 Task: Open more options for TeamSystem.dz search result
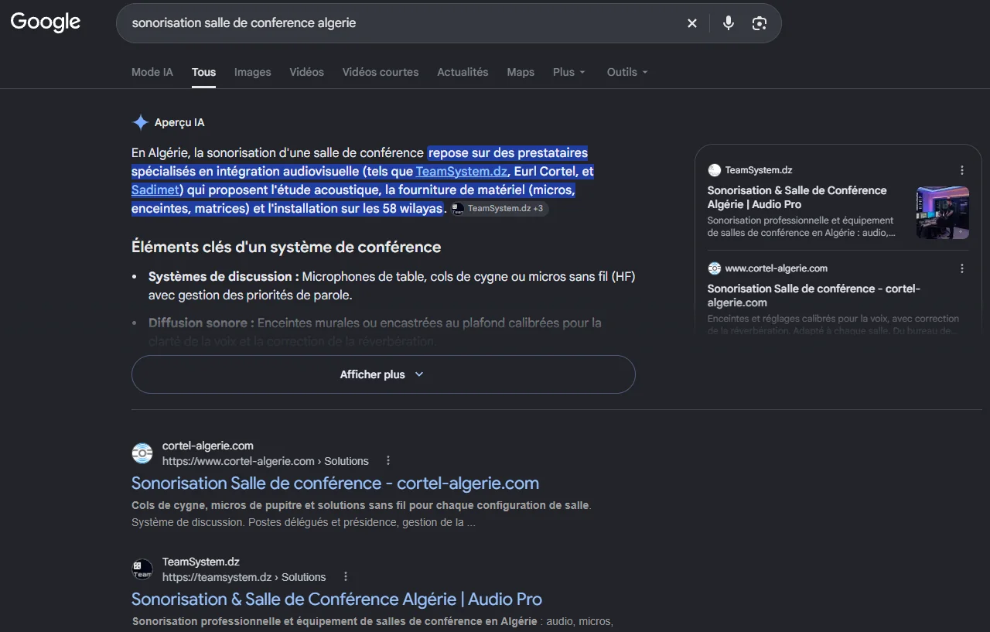(x=346, y=577)
